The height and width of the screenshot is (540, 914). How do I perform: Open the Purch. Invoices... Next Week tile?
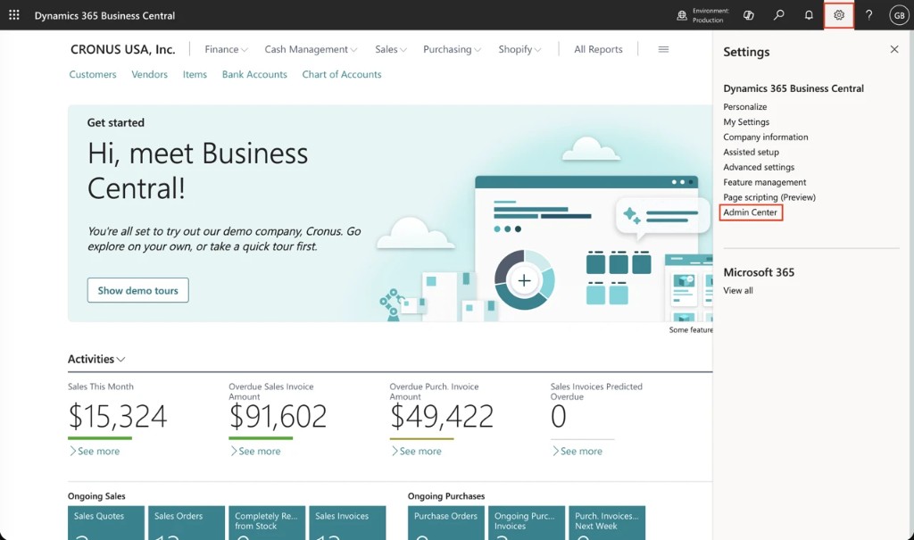(607, 523)
